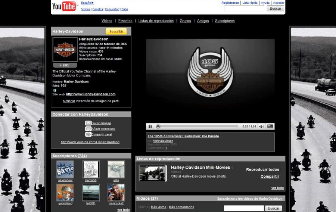Click the HarleyDavidson uploader link under the video
Screen dimensions: 336x212
click(x=163, y=141)
